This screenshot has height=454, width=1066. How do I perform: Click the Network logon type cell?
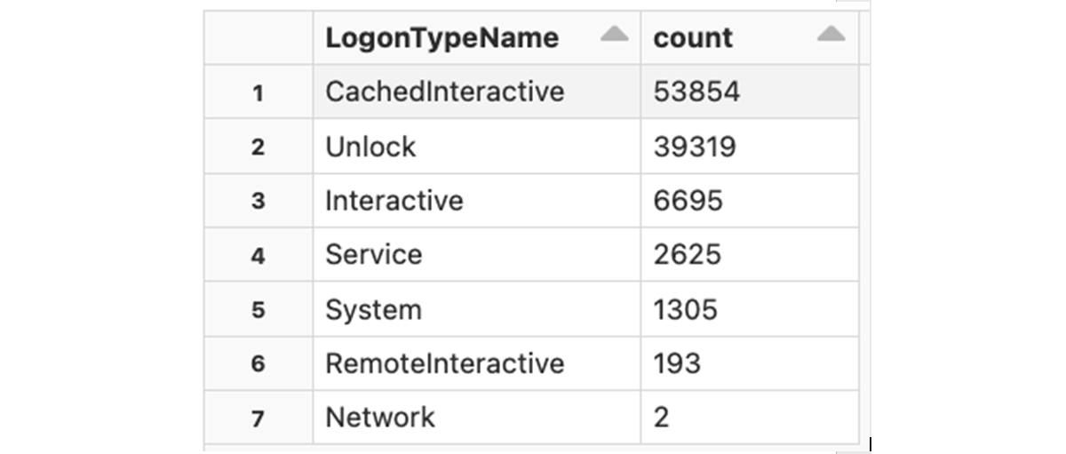coord(380,418)
